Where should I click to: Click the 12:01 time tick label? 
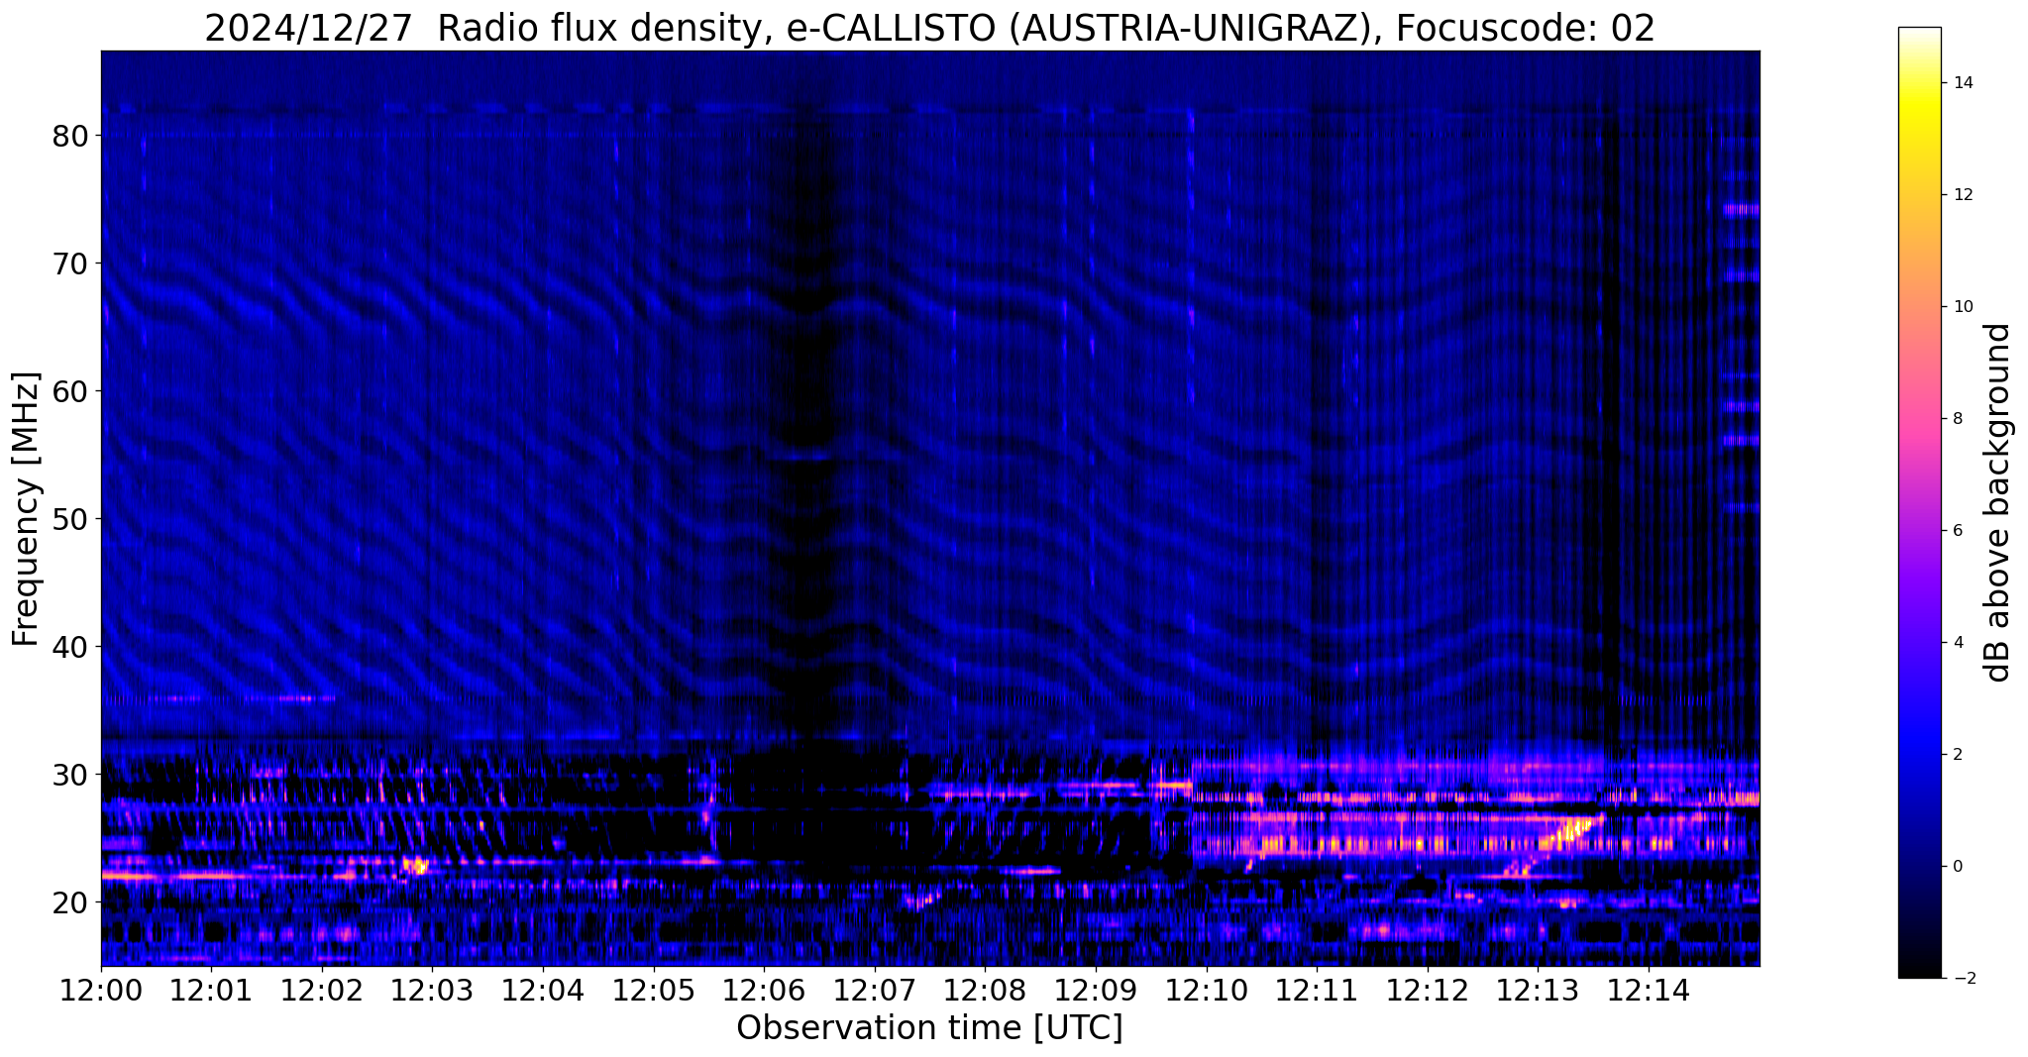tap(211, 990)
